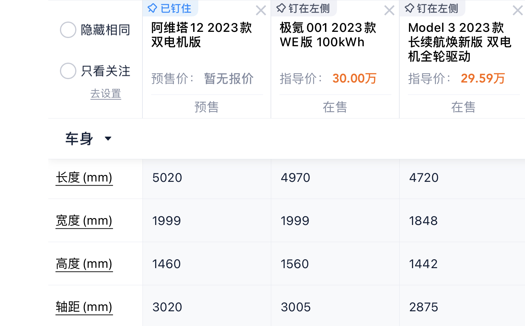
Task: Click the 已钉住 pinned status badge
Action: click(170, 8)
